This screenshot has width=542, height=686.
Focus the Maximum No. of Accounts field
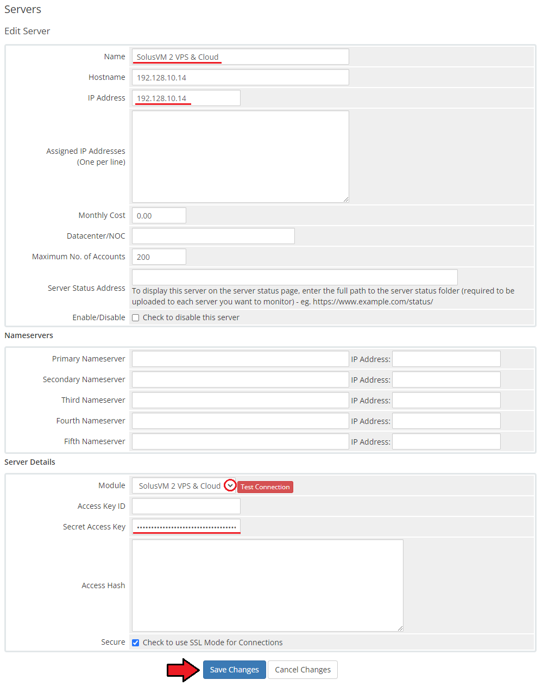point(159,257)
